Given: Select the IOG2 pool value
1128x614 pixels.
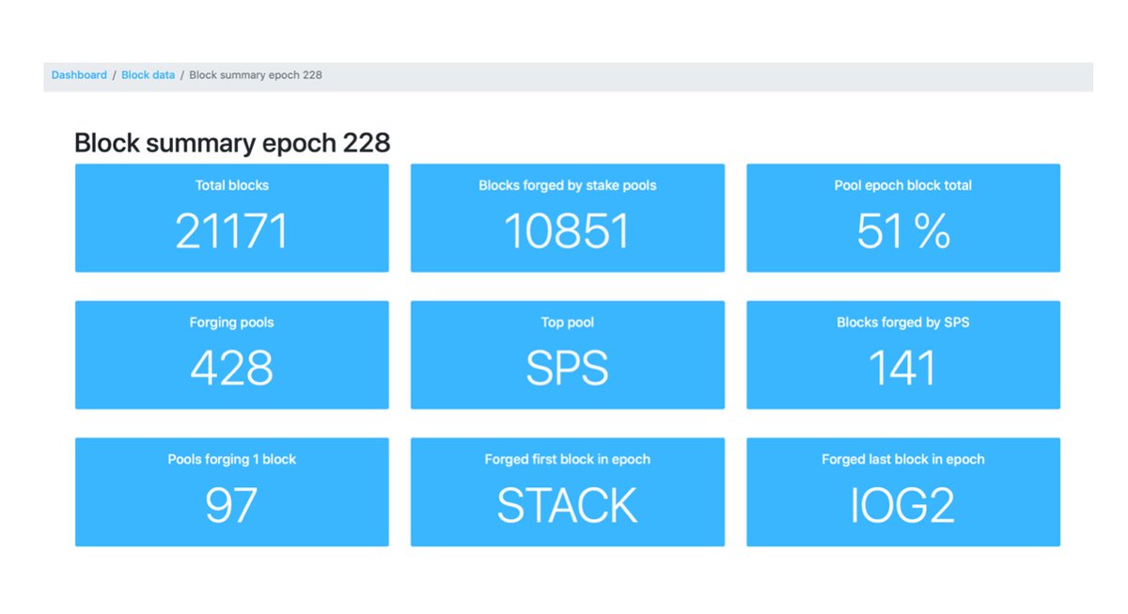Looking at the screenshot, I should coord(903,506).
